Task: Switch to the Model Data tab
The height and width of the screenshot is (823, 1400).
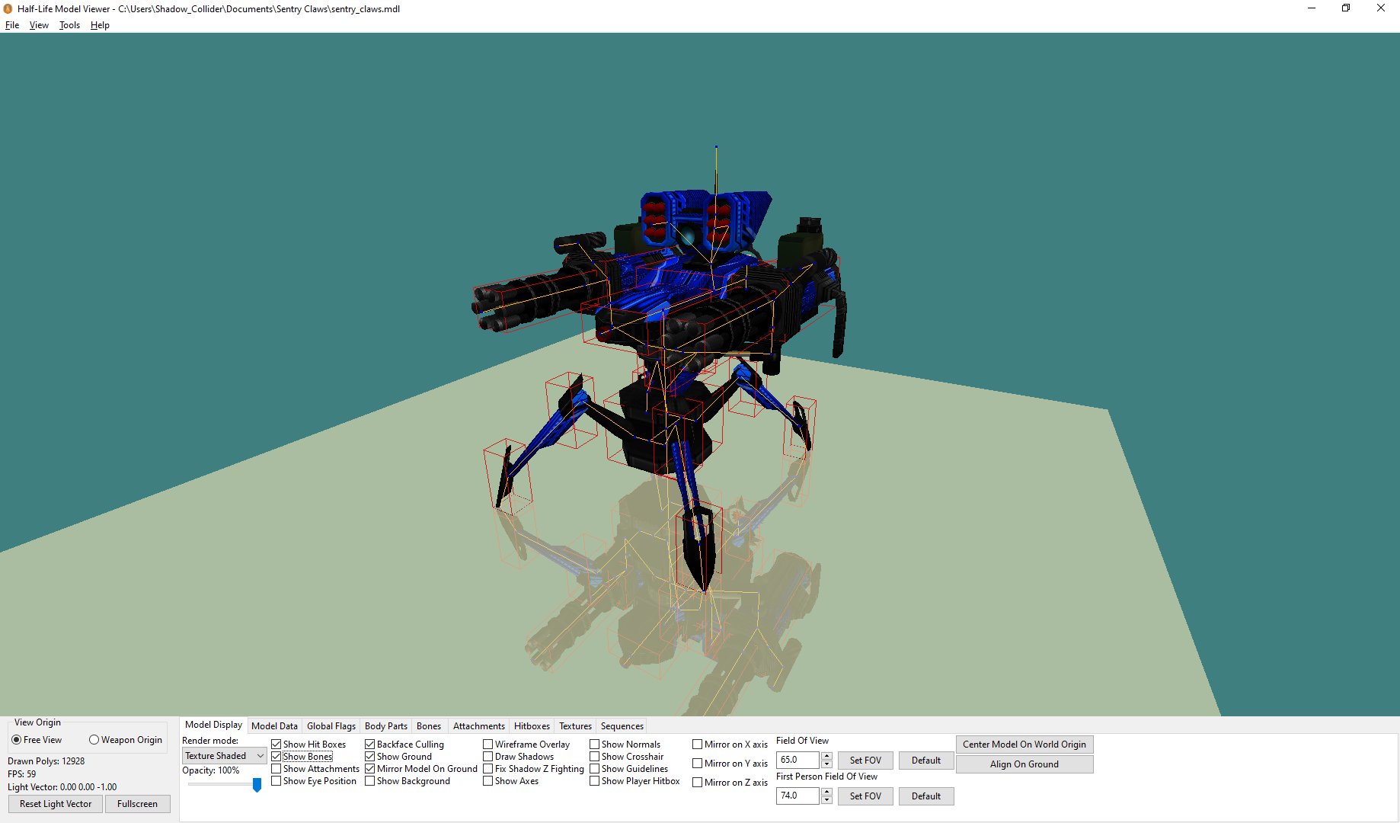Action: [274, 726]
